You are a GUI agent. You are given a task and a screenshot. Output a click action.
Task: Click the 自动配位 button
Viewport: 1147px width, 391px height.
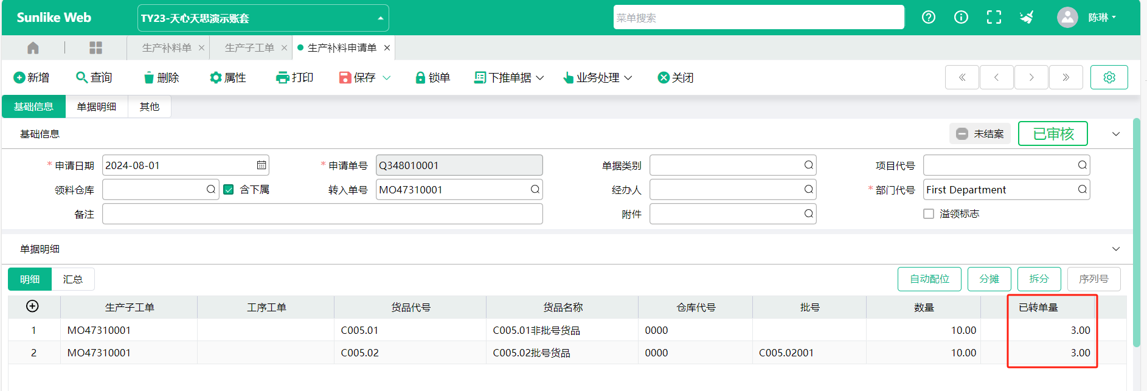(x=929, y=279)
